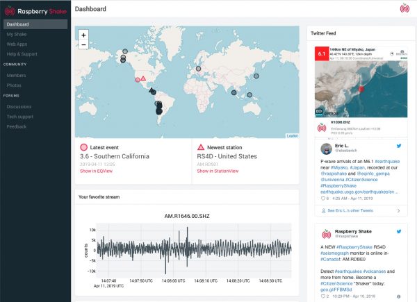Click the 6.1 magnitude red badge
This screenshot has height=302, width=417.
[322, 53]
